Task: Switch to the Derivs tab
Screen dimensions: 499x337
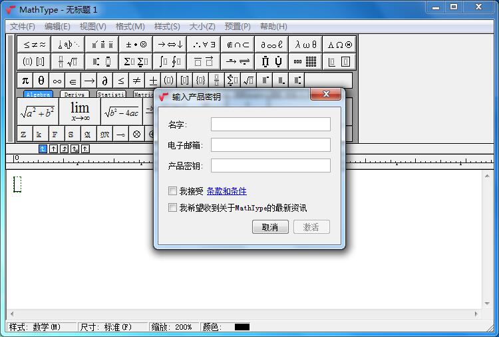Action: click(75, 95)
